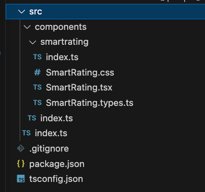Select the smartrating folder name

pyautogui.click(x=64, y=42)
